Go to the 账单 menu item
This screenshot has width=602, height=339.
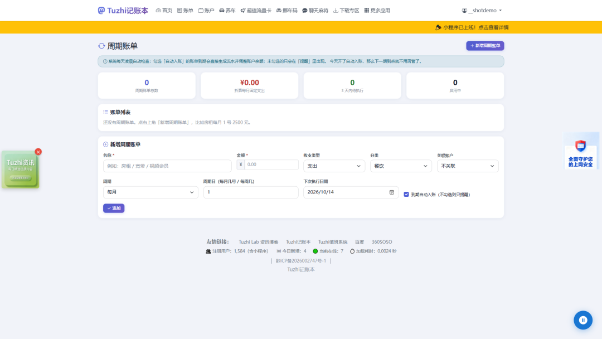tap(185, 11)
